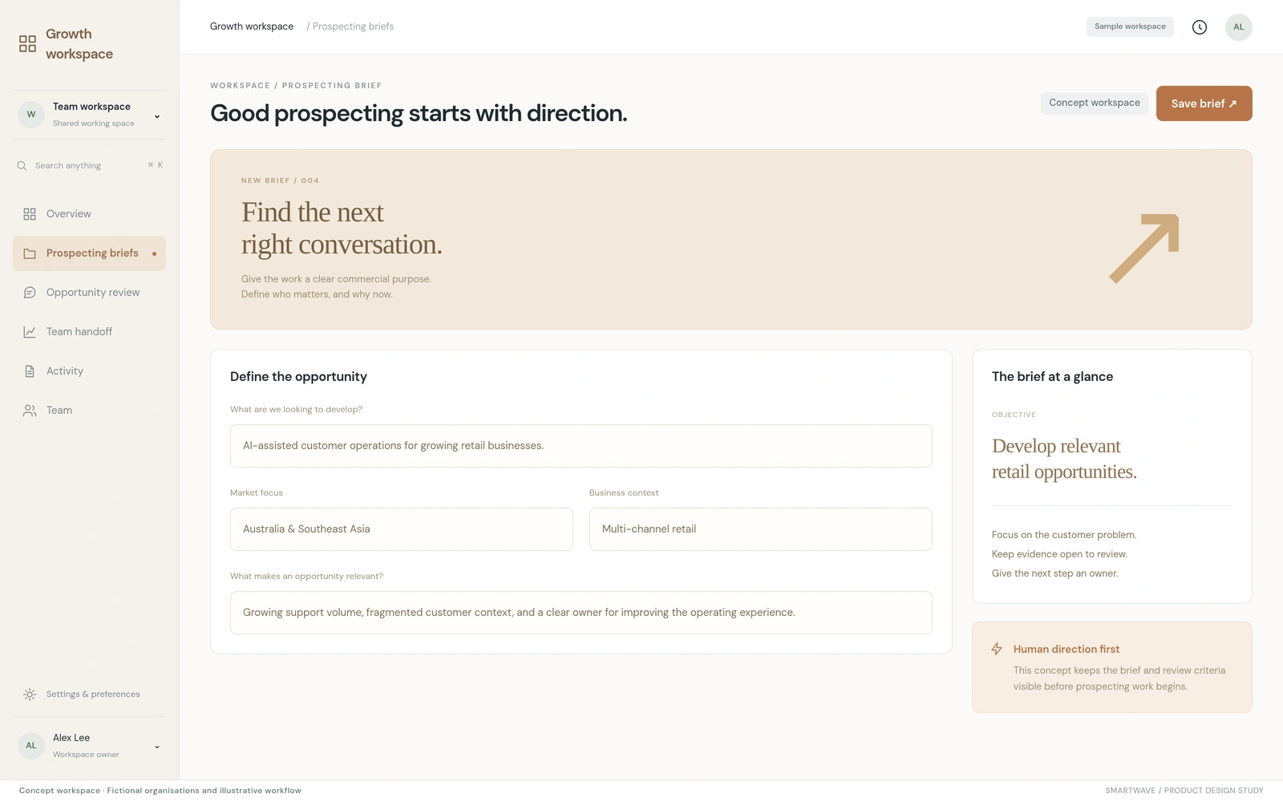This screenshot has height=802, width=1283.
Task: Click the Sample workspace tag
Action: pos(1130,26)
